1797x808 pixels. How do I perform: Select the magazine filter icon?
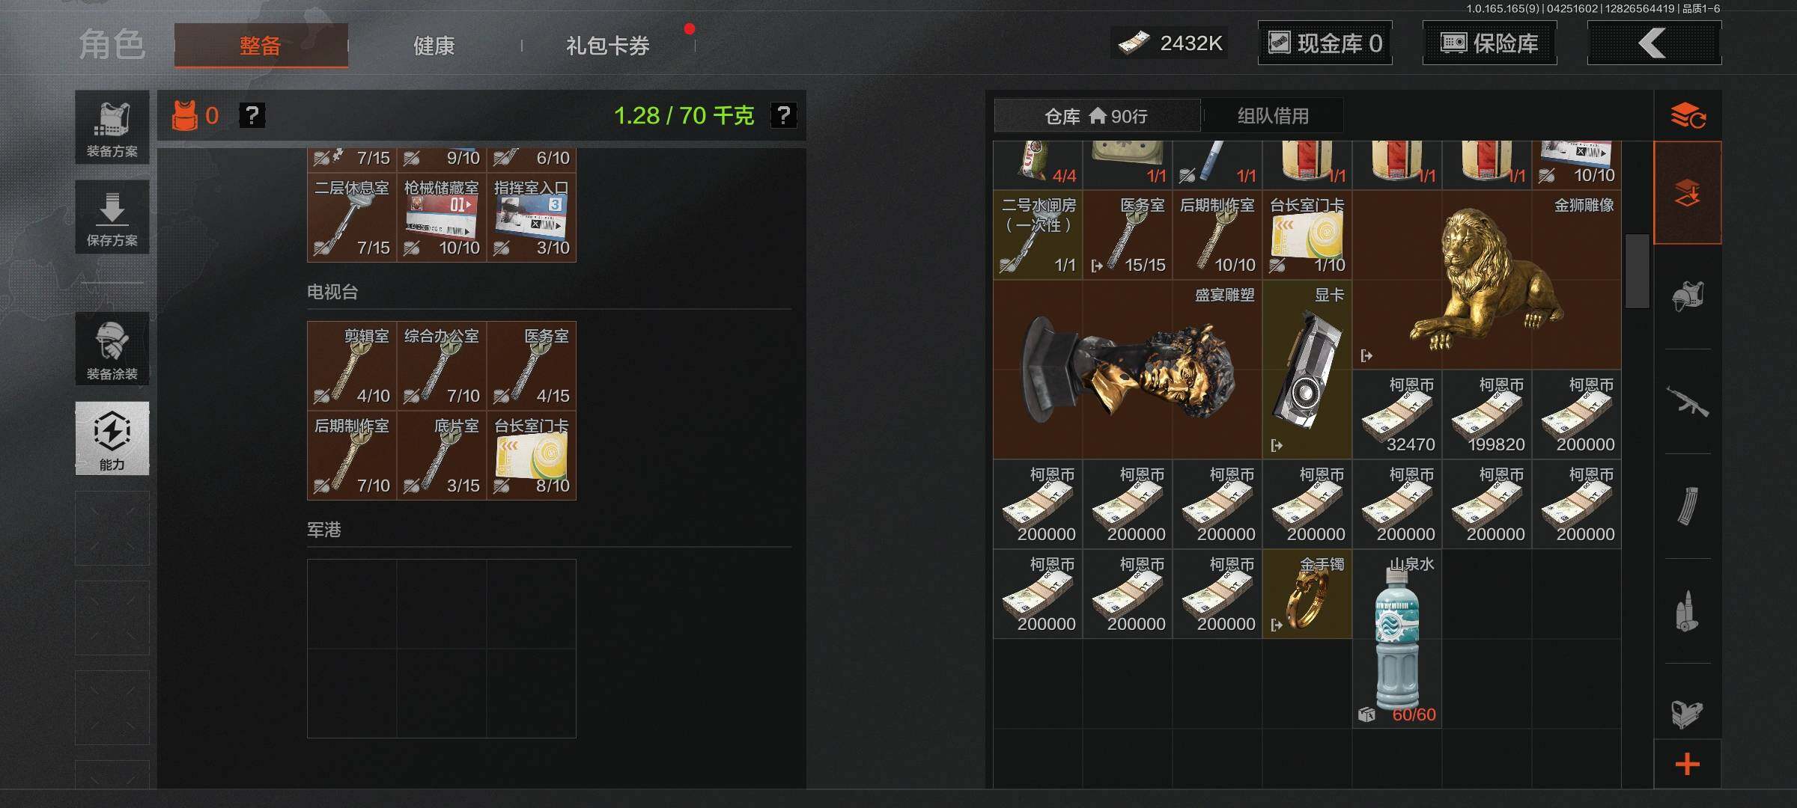pos(1688,506)
